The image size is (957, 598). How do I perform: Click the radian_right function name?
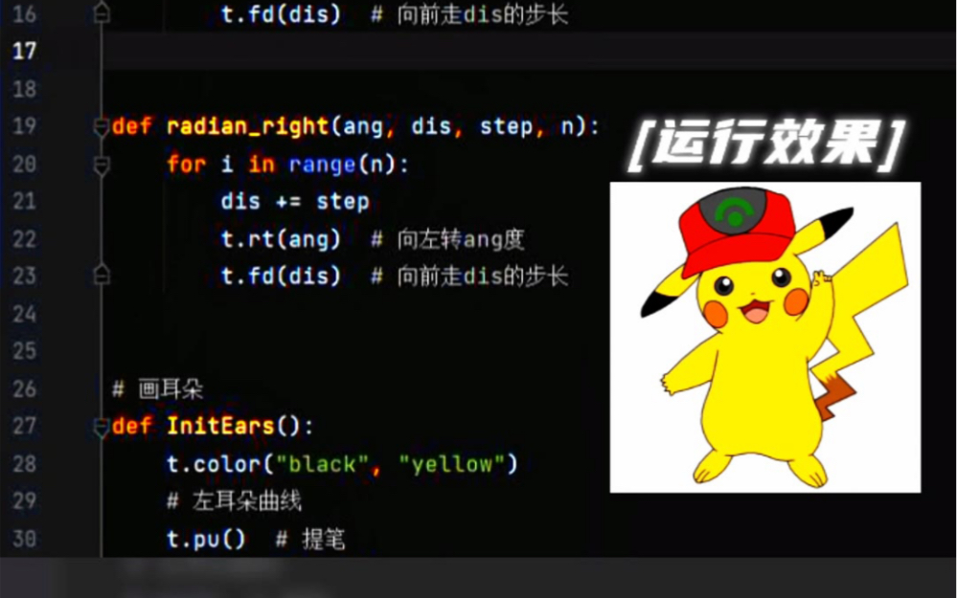(248, 127)
